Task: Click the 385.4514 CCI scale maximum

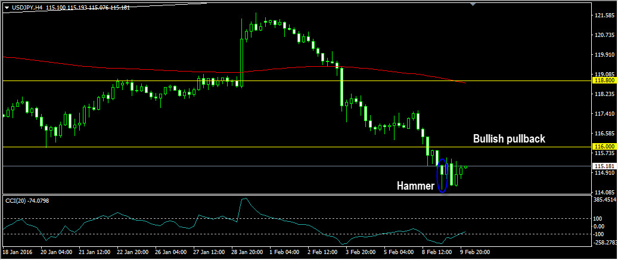Action: click(x=604, y=200)
